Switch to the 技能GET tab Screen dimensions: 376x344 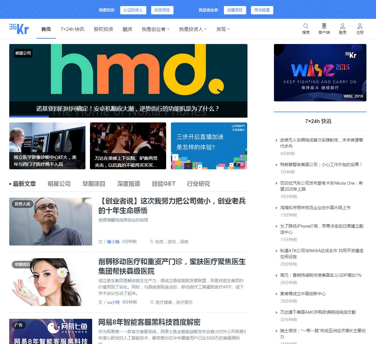[x=164, y=184]
